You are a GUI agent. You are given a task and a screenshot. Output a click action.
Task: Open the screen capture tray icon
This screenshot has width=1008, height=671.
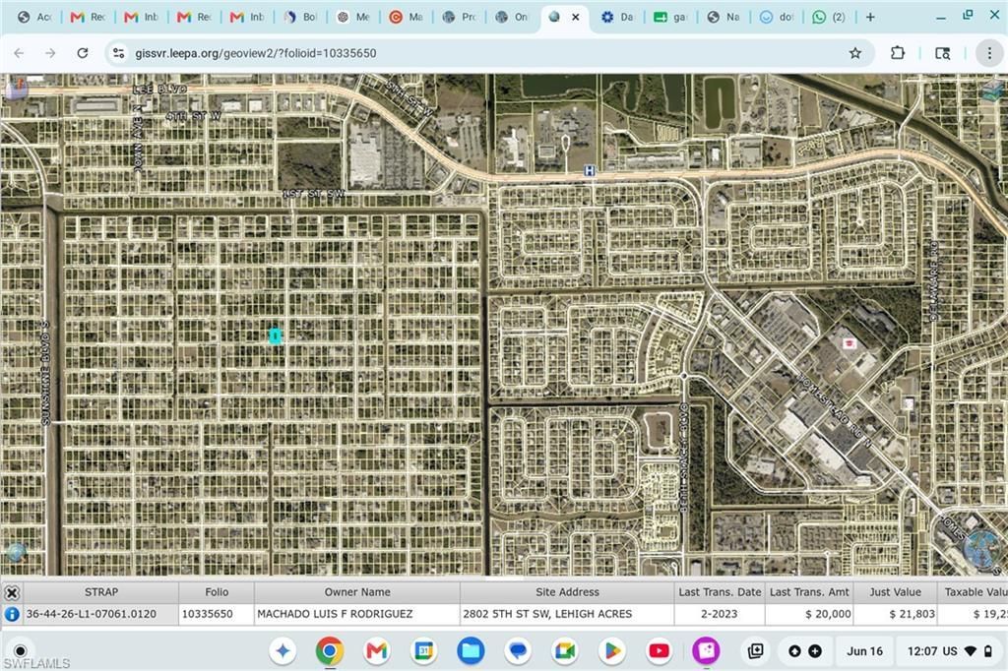(x=755, y=651)
